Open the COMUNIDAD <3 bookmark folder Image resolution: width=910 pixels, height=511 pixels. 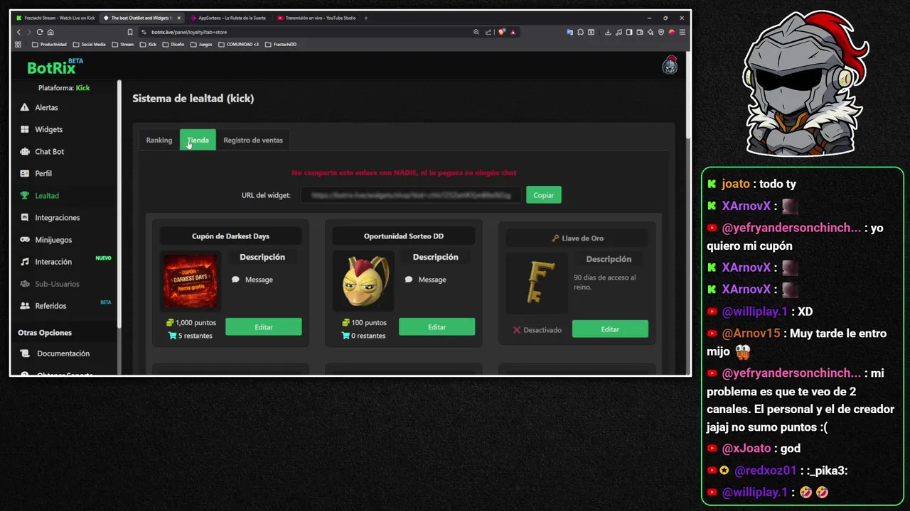[x=238, y=44]
